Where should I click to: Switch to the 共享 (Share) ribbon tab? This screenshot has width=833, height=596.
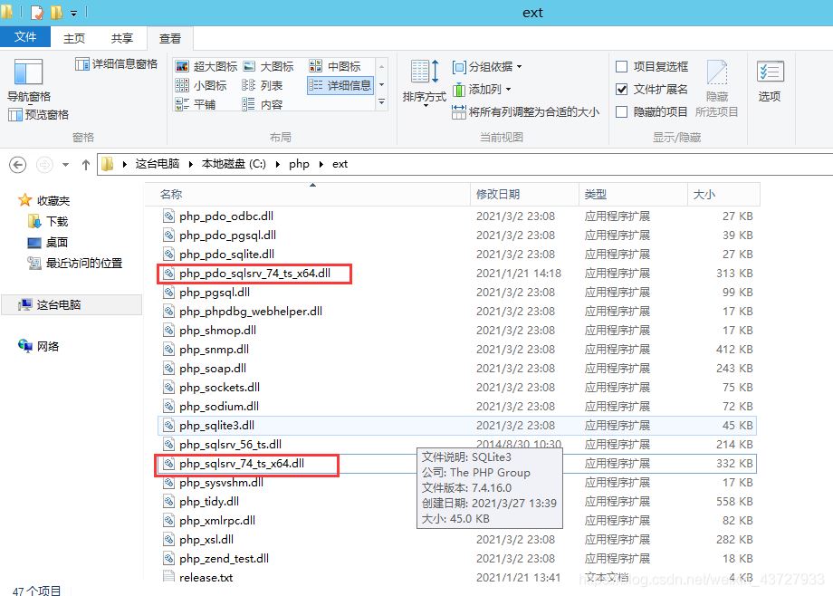pos(121,38)
